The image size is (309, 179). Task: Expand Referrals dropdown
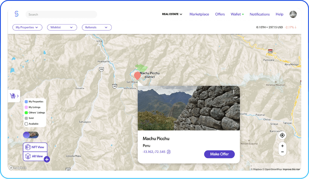coord(97,27)
